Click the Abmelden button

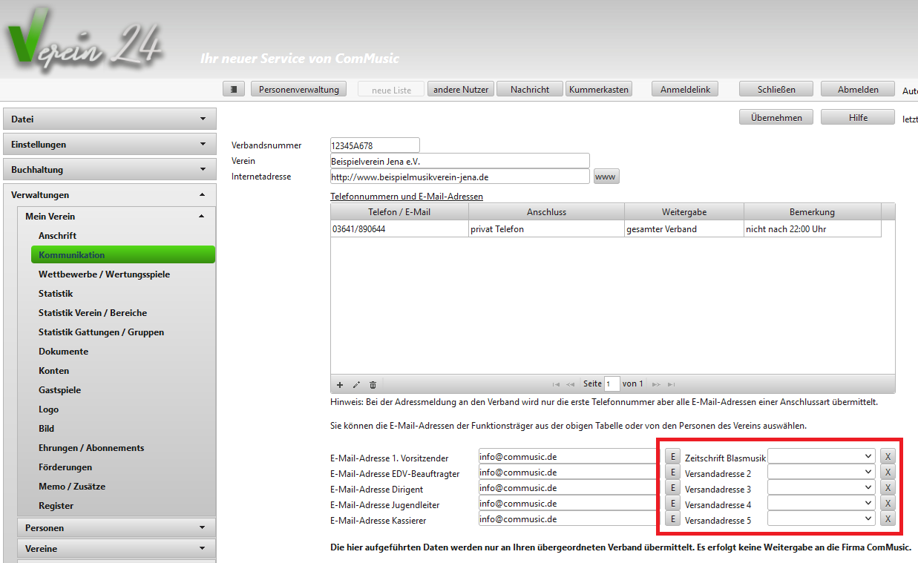tap(858, 89)
